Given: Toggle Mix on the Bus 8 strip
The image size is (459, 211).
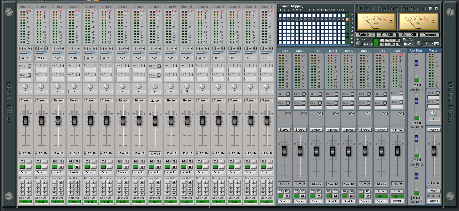Looking at the screenshot, I should [397, 196].
